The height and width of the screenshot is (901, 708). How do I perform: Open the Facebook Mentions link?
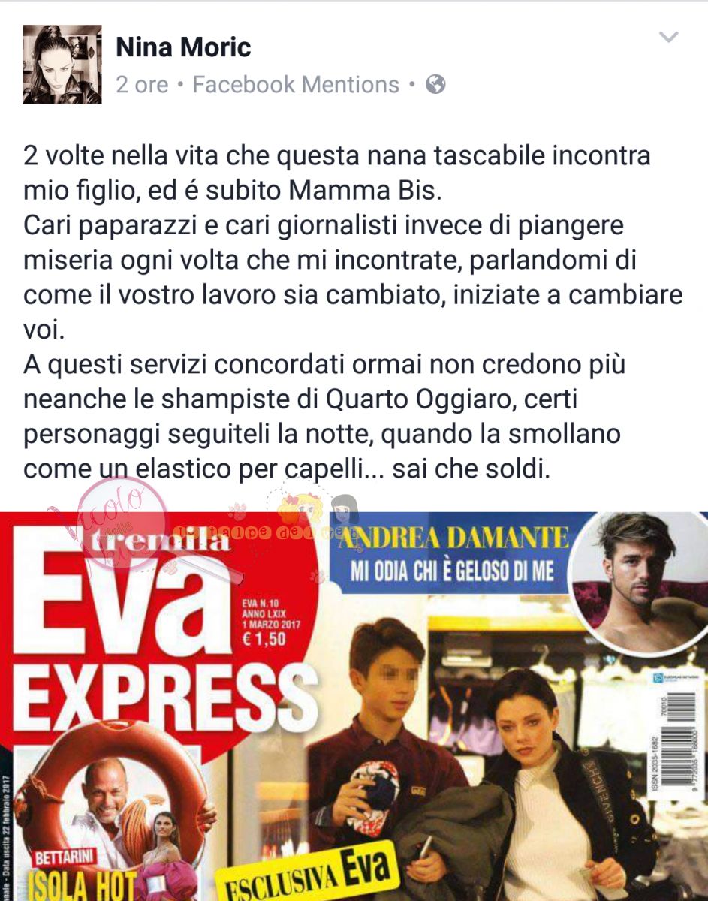pos(296,85)
